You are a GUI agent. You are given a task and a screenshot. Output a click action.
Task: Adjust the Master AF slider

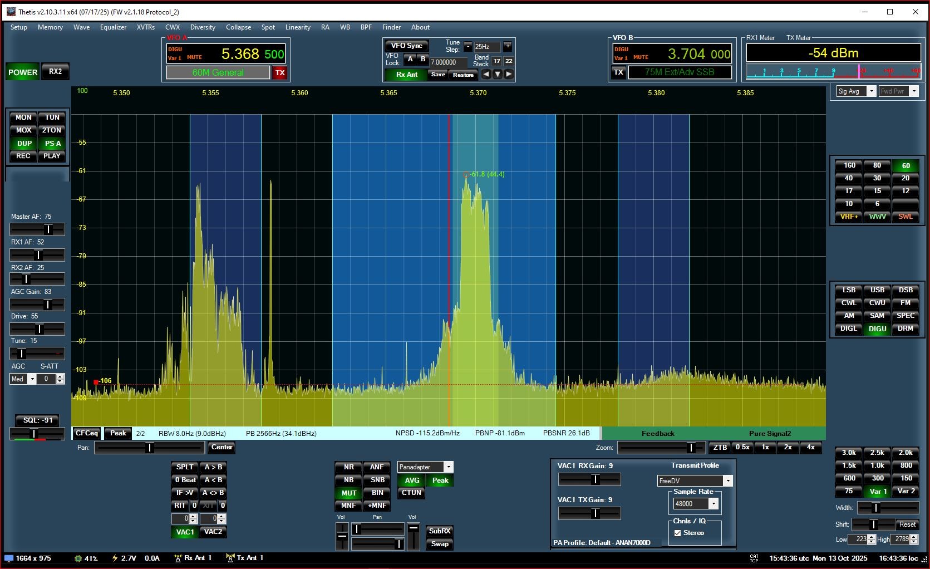[37, 229]
